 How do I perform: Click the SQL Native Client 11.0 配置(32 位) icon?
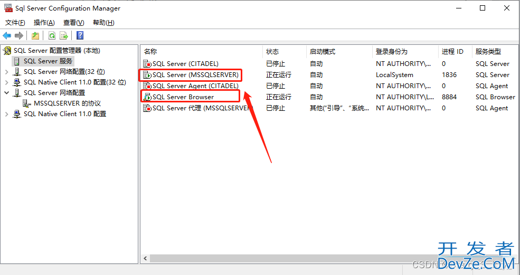click(16, 82)
